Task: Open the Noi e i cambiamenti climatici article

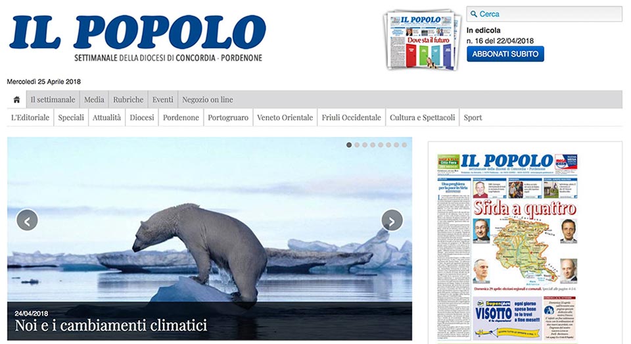Action: point(111,326)
